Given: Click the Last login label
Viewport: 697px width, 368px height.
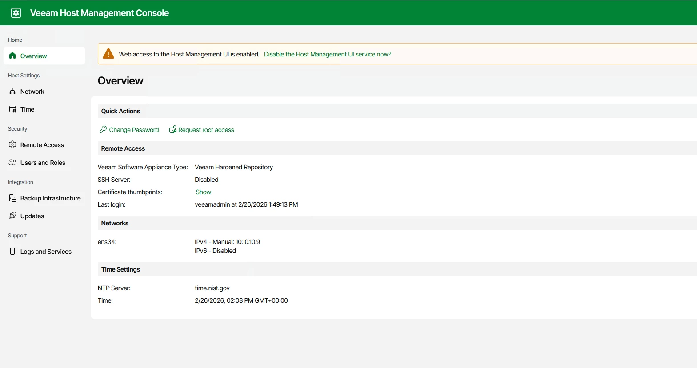Looking at the screenshot, I should point(112,204).
